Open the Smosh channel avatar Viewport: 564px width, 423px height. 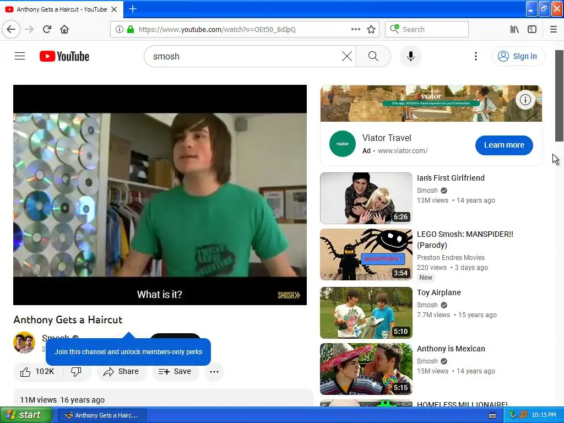coord(24,343)
